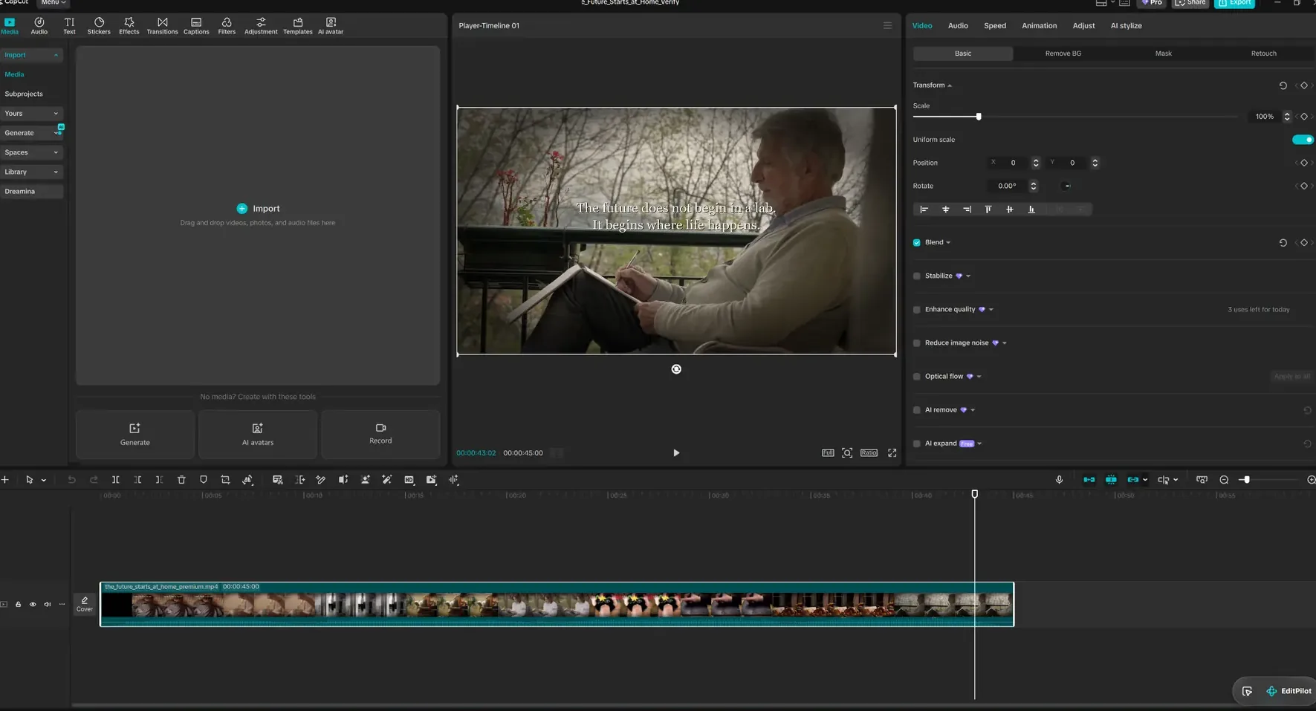Switch to the Speed tab

[995, 25]
